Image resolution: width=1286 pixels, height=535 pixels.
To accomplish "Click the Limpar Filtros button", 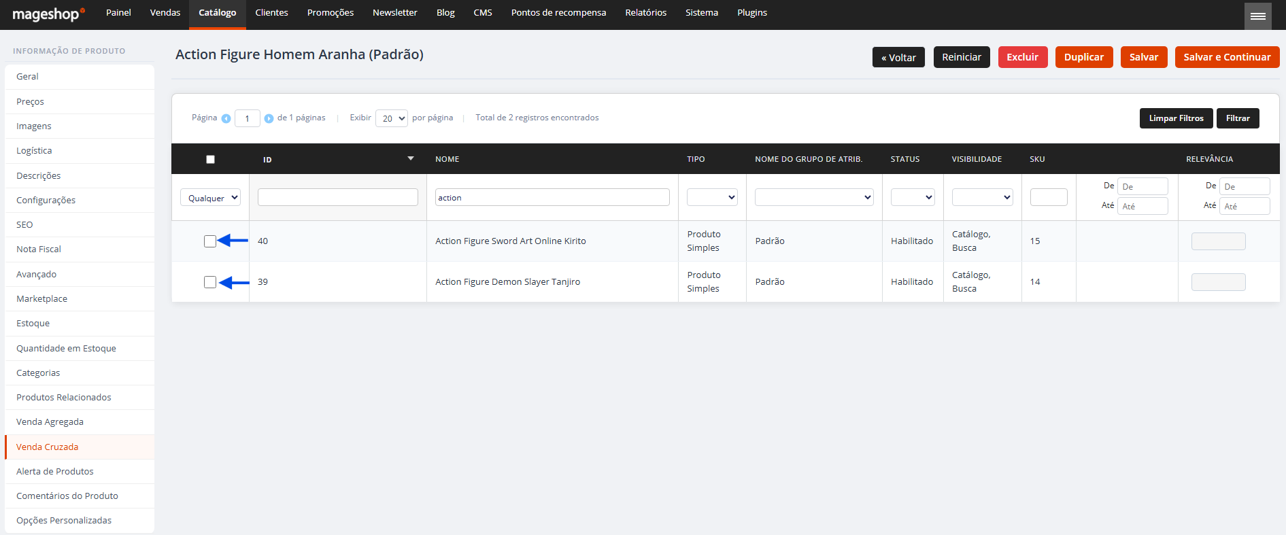I will click(x=1176, y=118).
